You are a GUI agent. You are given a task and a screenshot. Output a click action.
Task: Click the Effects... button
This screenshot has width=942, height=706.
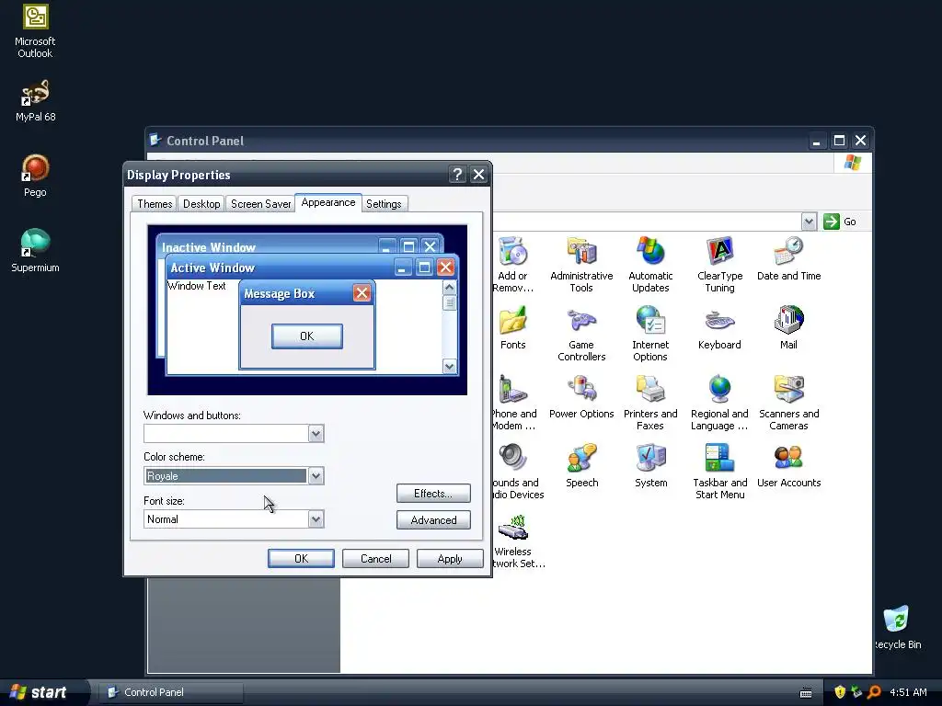[x=433, y=494]
